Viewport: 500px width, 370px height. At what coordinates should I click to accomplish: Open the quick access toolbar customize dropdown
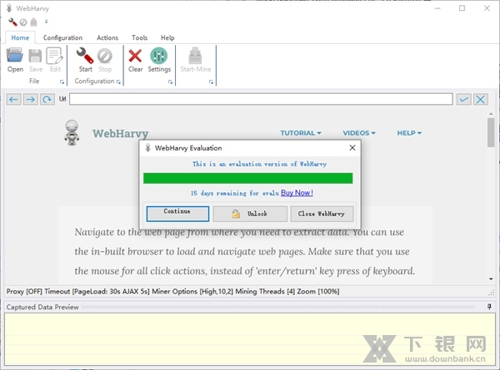pyautogui.click(x=46, y=22)
